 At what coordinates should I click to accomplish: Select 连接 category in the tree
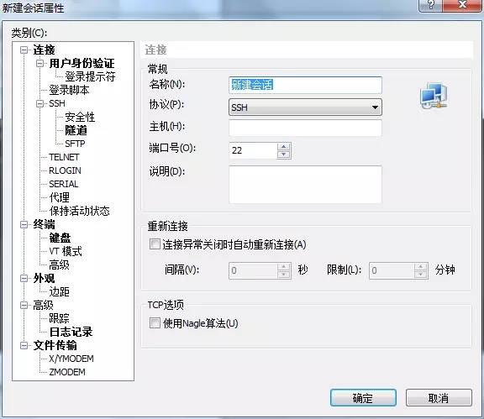click(44, 50)
